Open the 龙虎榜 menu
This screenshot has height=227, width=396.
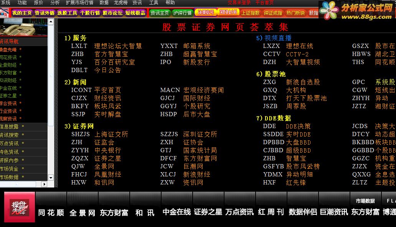pos(120,3)
